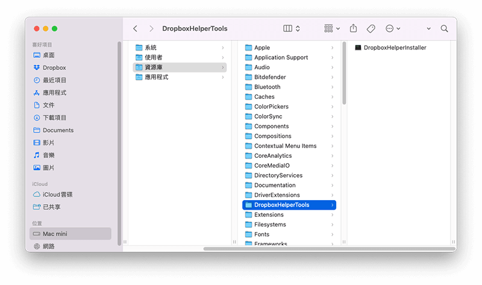Select the DriverExtensions folder

pos(289,195)
